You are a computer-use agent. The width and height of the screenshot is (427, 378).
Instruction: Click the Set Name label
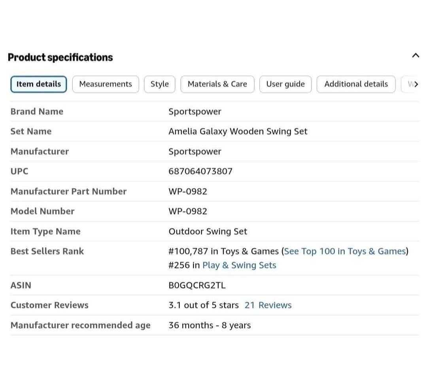click(31, 131)
